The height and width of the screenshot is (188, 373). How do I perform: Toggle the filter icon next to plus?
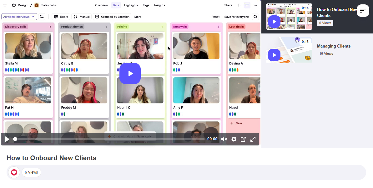(x=247, y=5)
